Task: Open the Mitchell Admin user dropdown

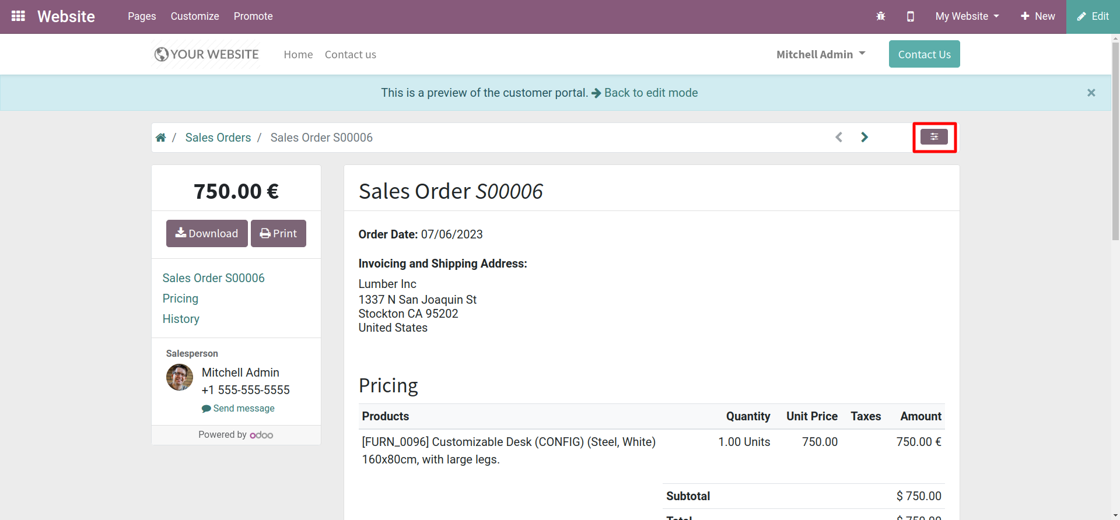Action: coord(820,54)
